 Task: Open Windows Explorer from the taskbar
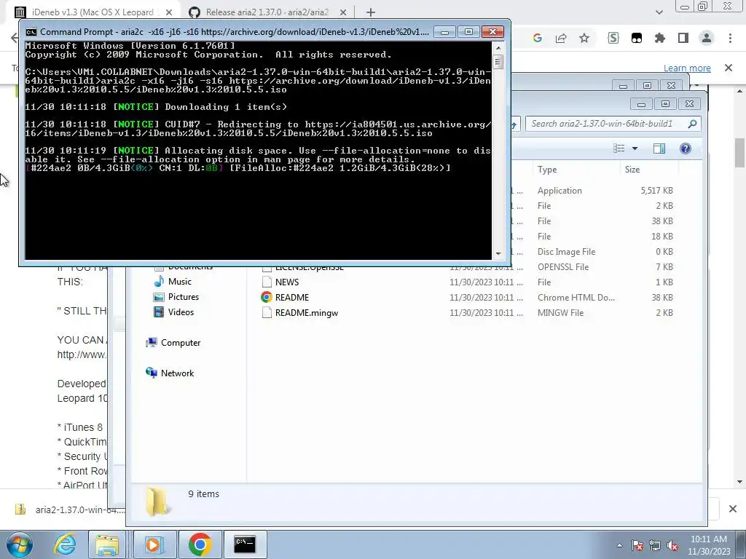point(107,544)
